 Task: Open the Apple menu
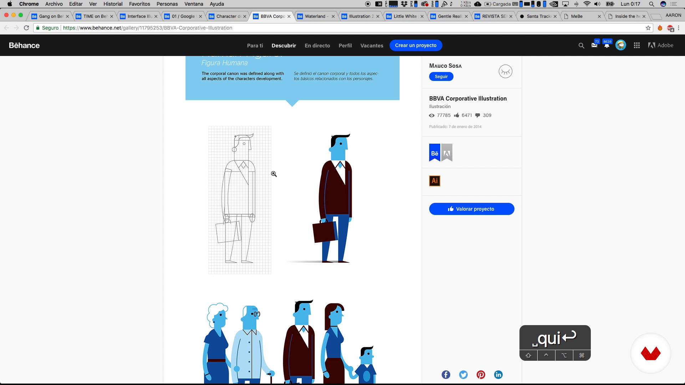click(10, 4)
